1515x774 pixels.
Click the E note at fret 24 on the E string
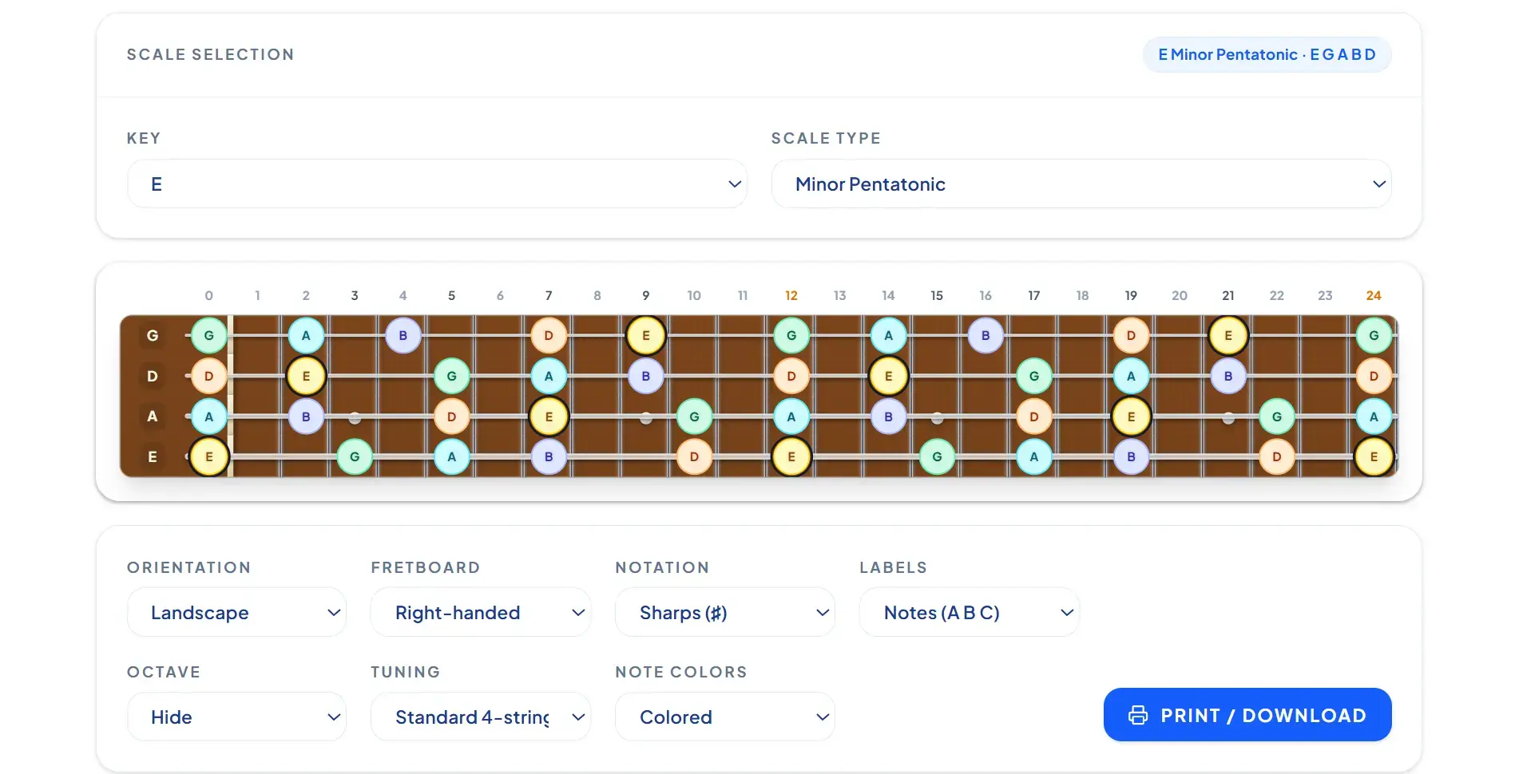pos(1374,457)
